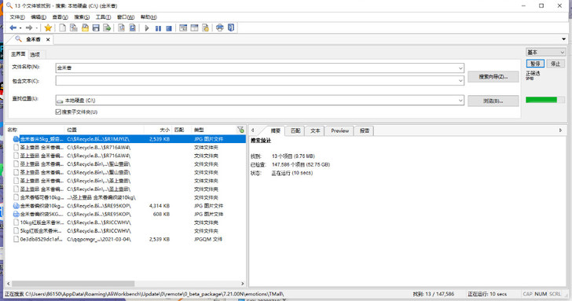
Task: Click the results filter funnel icon
Action: [240, 130]
